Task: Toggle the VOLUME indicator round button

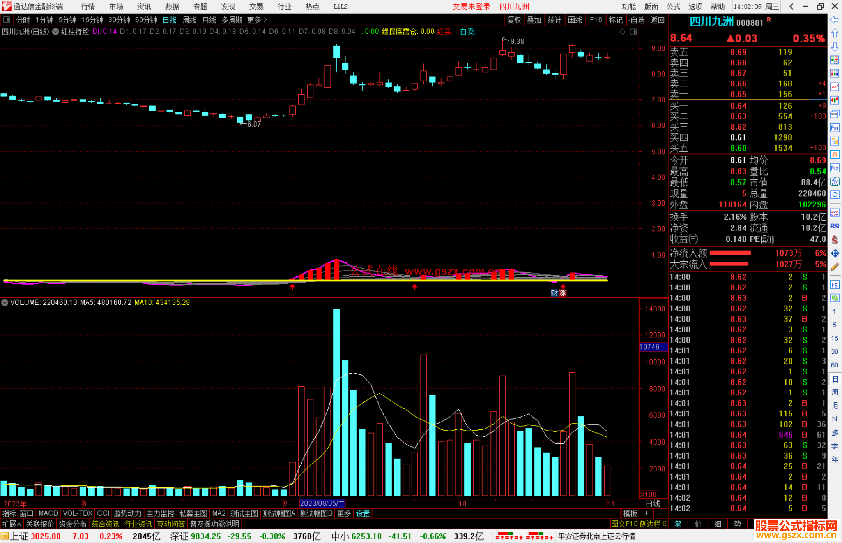Action: coord(5,302)
